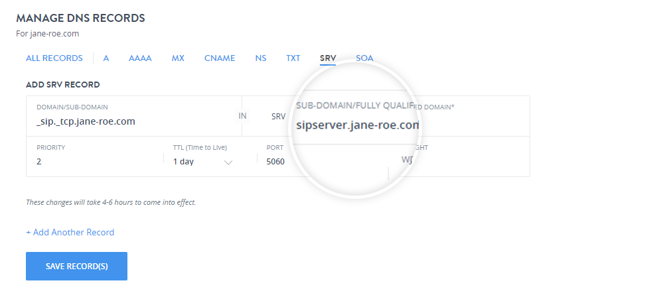Image resolution: width=657 pixels, height=303 pixels.
Task: Switch to the NS tab
Action: tap(261, 58)
